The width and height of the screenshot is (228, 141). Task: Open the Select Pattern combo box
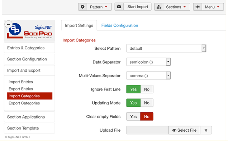click(x=166, y=48)
